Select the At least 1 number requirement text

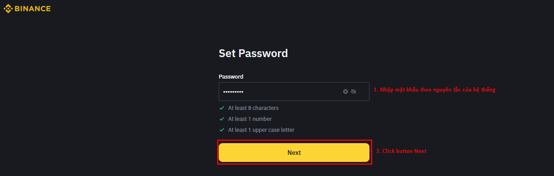pos(250,119)
